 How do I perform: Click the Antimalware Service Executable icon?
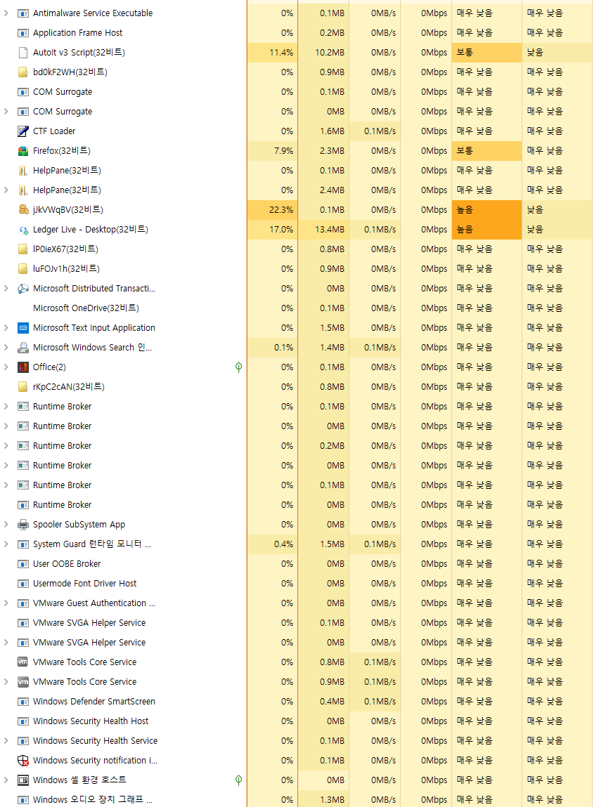click(x=22, y=13)
